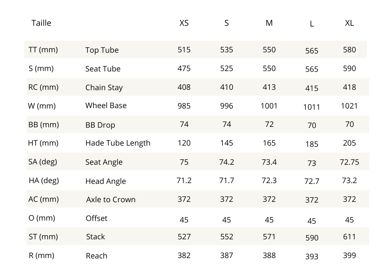Select the XL seat angle value 72.75

[x=349, y=162]
